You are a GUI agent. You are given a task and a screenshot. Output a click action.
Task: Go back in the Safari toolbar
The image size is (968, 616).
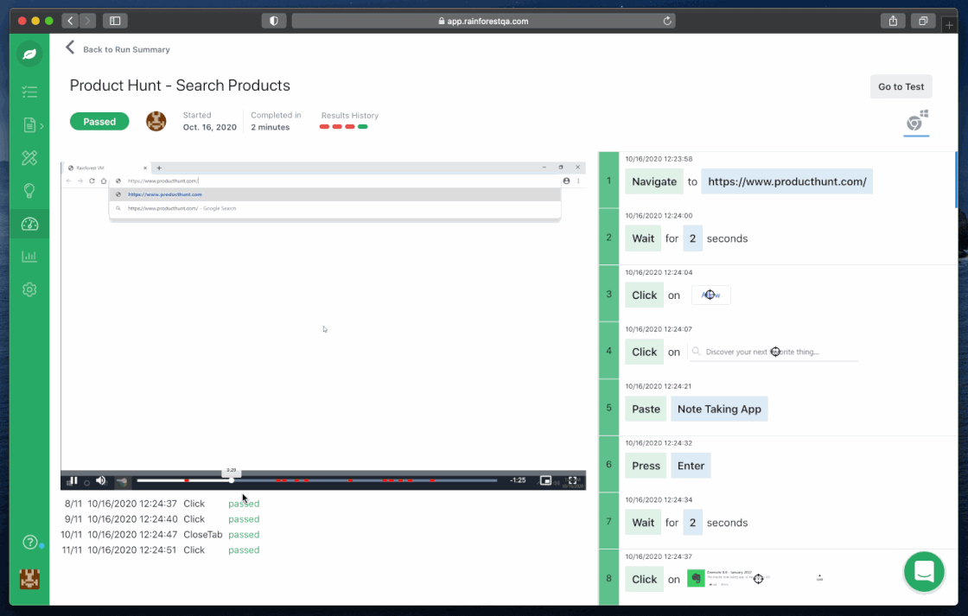tap(70, 21)
